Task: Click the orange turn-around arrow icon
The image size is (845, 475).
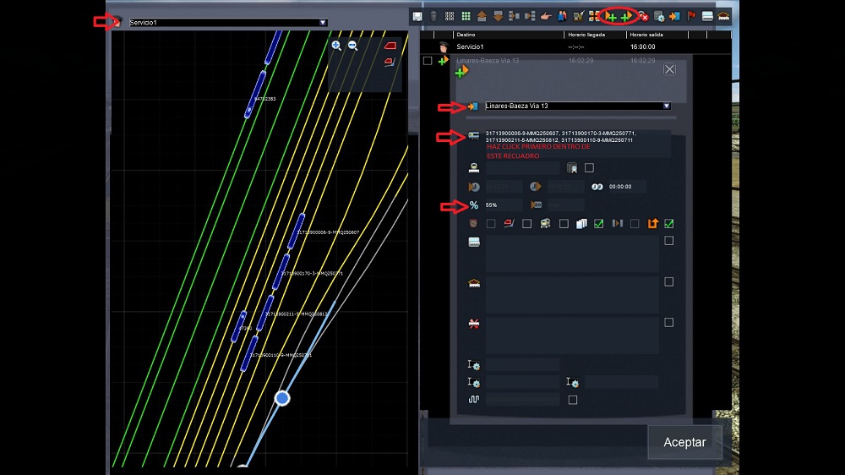Action: (x=652, y=223)
